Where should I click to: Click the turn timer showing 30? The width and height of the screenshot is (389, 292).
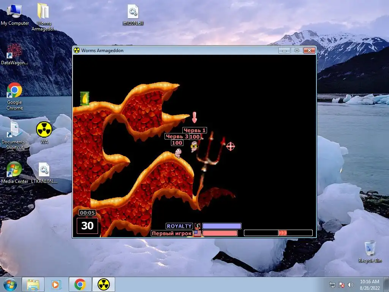pos(87,226)
